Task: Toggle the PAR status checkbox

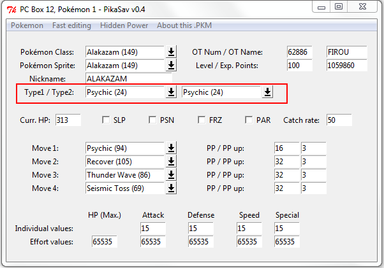Action: click(x=249, y=120)
